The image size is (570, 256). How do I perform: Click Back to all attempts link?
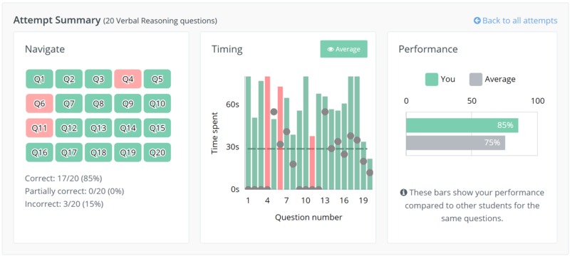[x=515, y=21]
